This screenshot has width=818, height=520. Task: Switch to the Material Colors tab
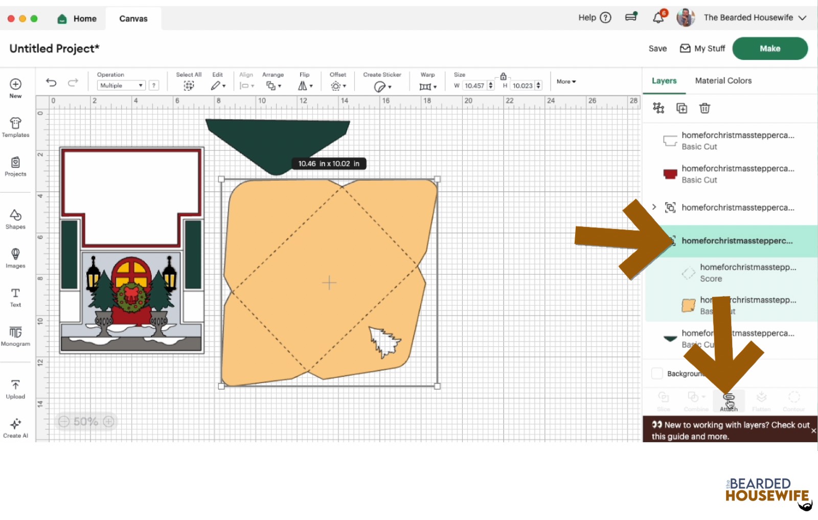[723, 81]
